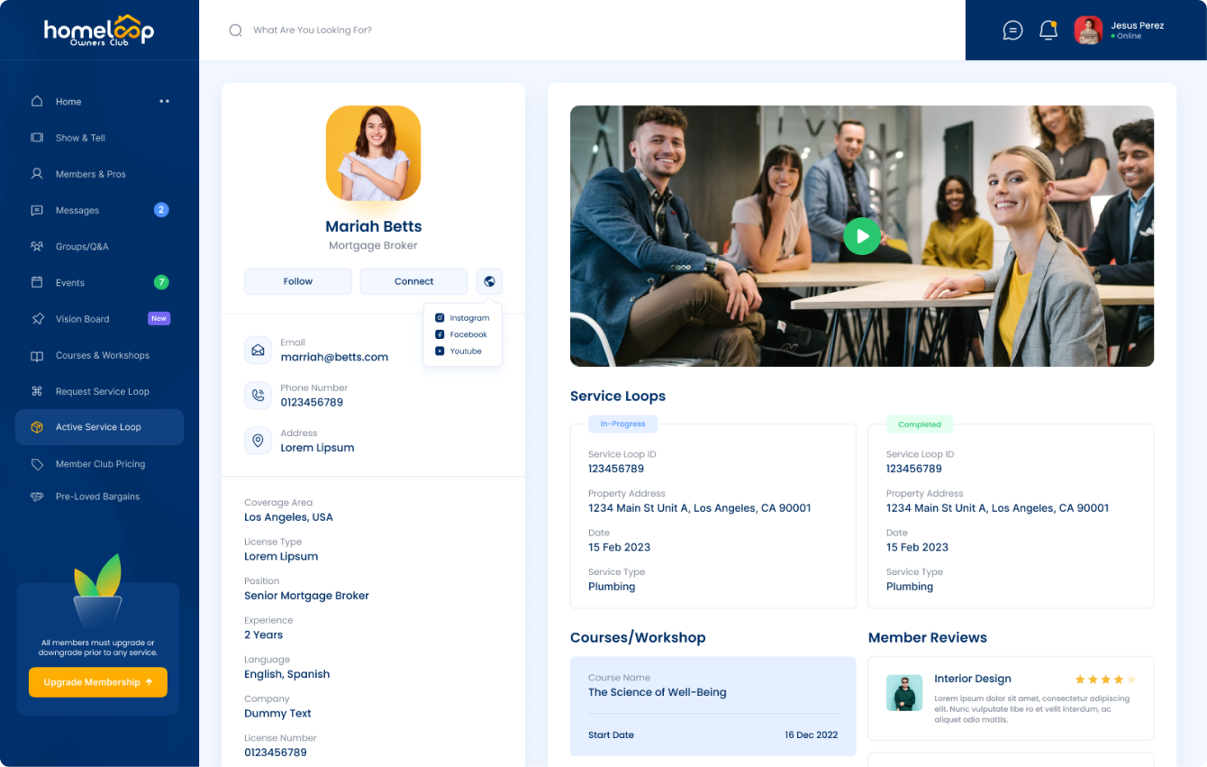Open the notifications bell
The image size is (1207, 767).
coord(1048,30)
